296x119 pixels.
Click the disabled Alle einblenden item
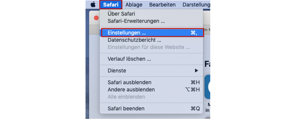pyautogui.click(x=126, y=97)
